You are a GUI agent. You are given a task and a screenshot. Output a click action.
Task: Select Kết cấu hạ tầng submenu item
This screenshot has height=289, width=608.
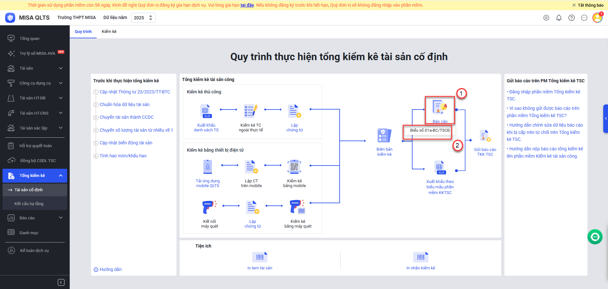pyautogui.click(x=29, y=204)
